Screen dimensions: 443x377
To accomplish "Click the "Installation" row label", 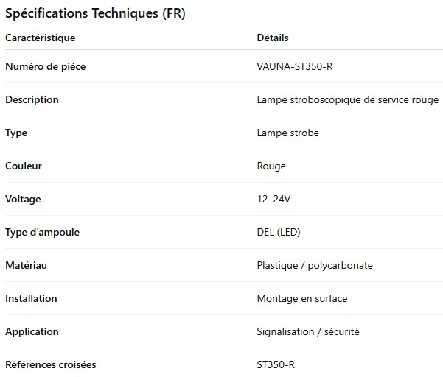I will coord(31,299).
